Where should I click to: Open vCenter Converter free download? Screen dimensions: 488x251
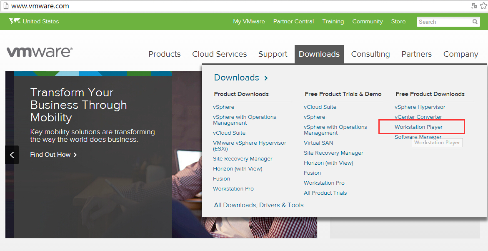tap(418, 117)
